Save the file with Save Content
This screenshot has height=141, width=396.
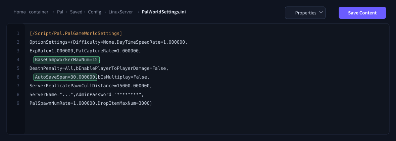point(362,13)
